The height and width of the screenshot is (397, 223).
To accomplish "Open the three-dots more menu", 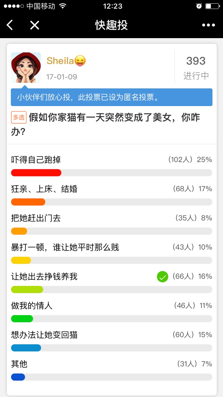I will coord(208,25).
